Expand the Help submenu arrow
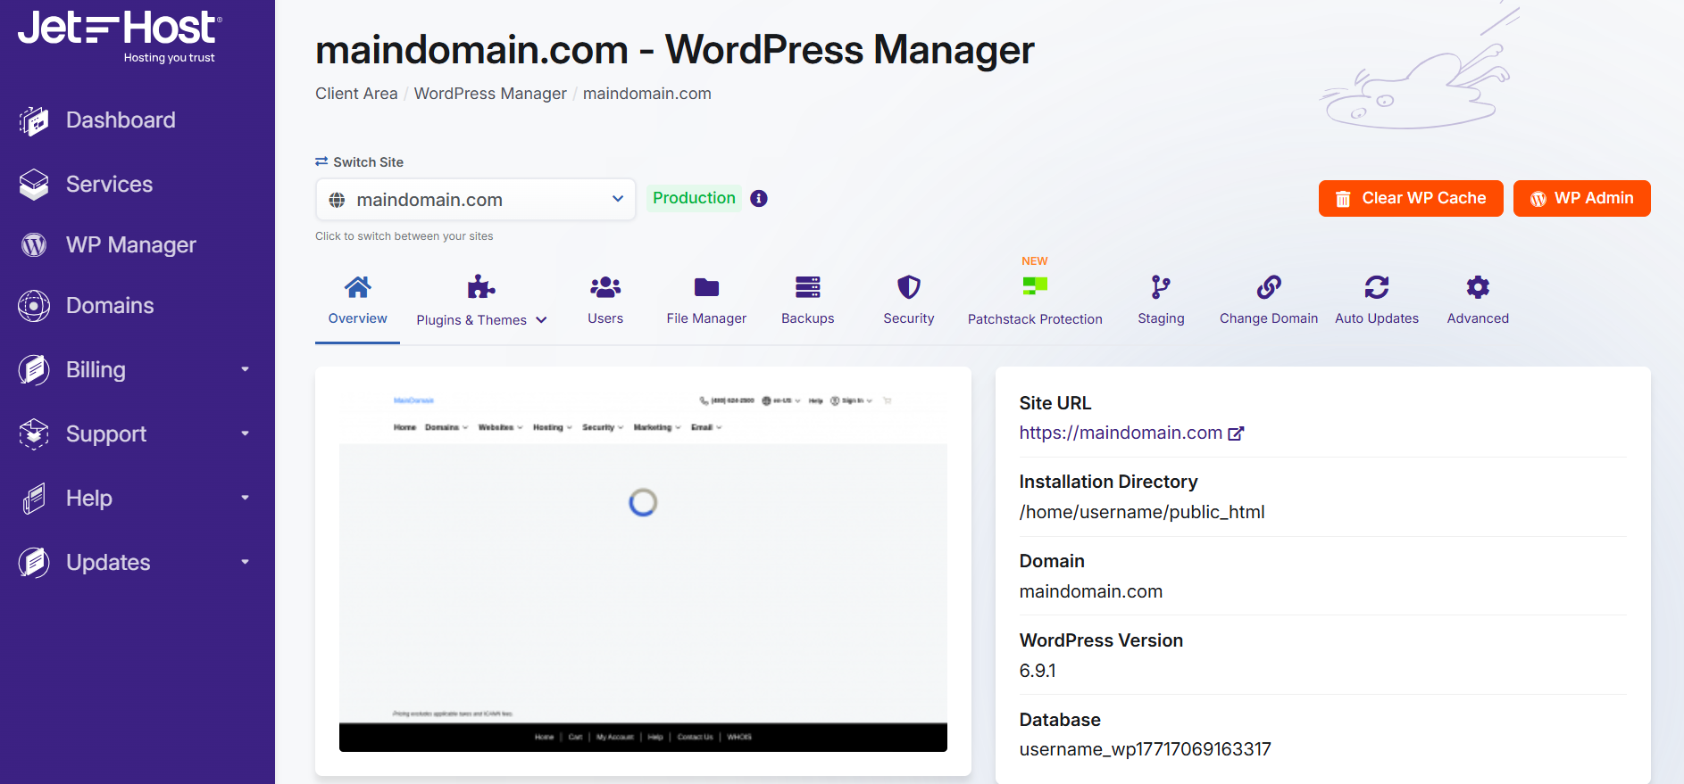The height and width of the screenshot is (784, 1684). pyautogui.click(x=245, y=498)
